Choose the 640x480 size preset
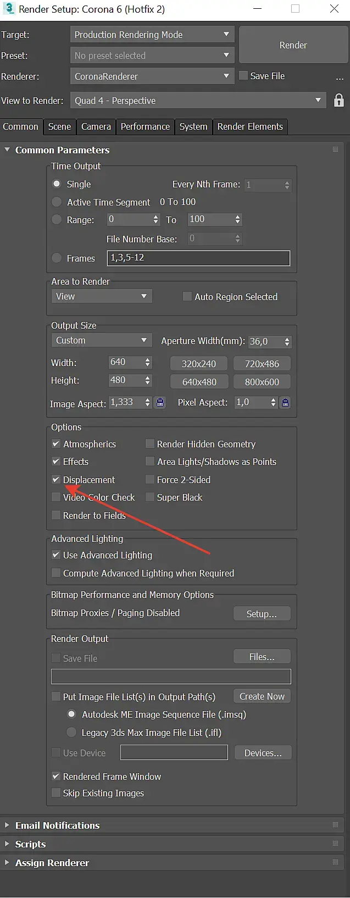Viewport: 350px width, 898px height. pyautogui.click(x=199, y=381)
